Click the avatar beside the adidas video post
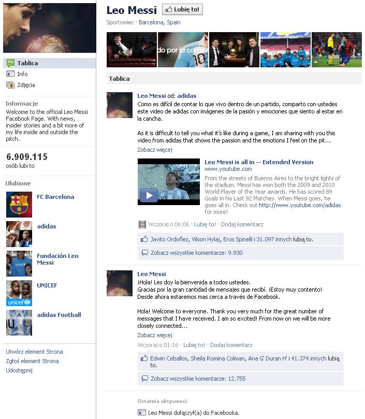Image resolution: width=365 pixels, height=419 pixels. click(x=120, y=105)
